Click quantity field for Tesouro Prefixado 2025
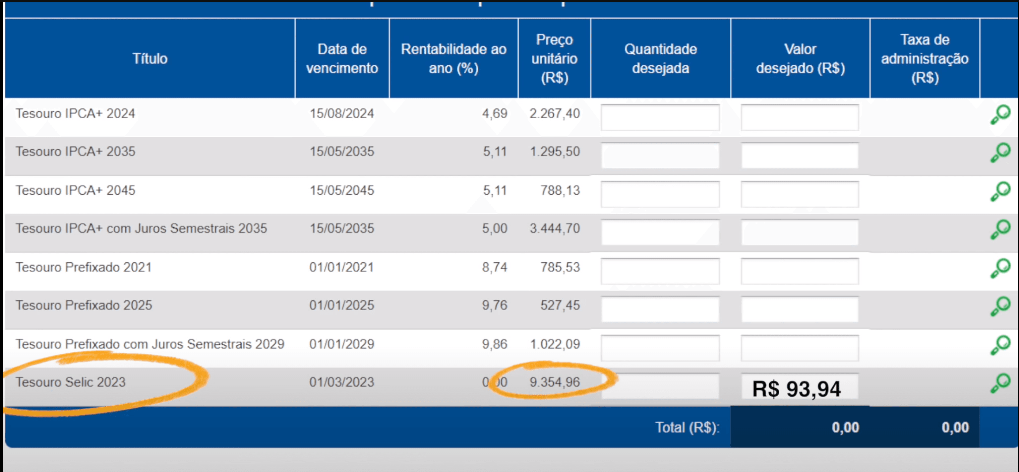The height and width of the screenshot is (472, 1019). pyautogui.click(x=660, y=309)
